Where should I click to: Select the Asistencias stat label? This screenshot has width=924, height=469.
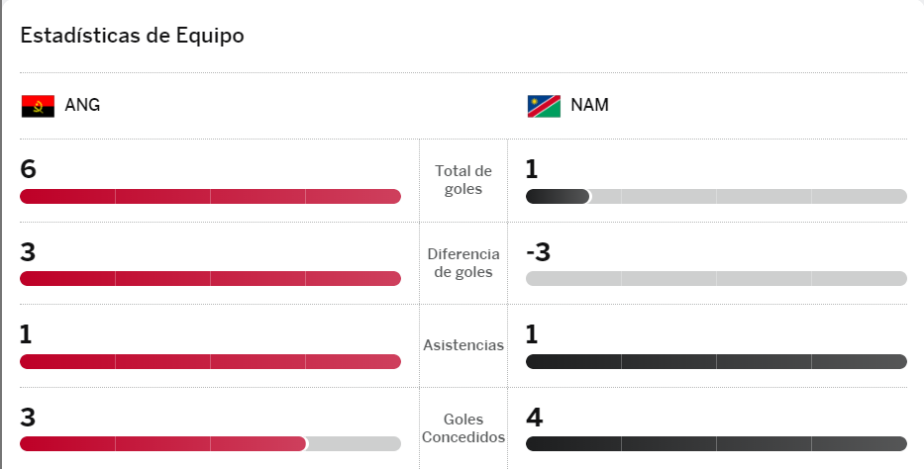463,345
